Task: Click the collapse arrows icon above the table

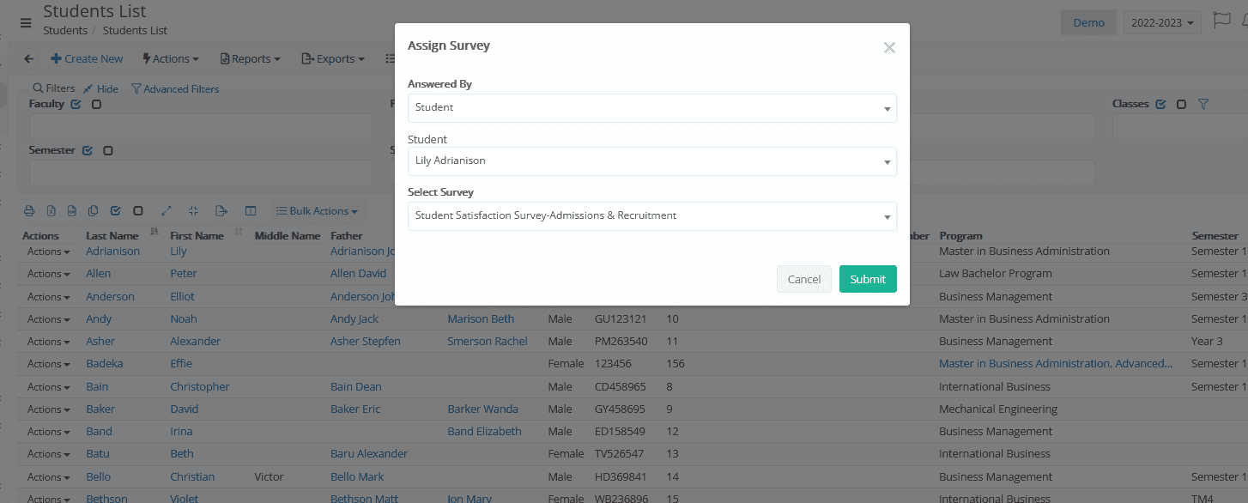Action: tap(193, 211)
